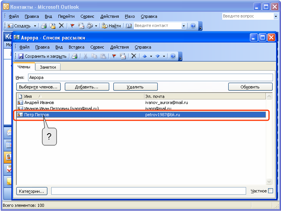Open Вставка menu in Аврора window
This screenshot has width=281, height=211.
click(x=77, y=47)
